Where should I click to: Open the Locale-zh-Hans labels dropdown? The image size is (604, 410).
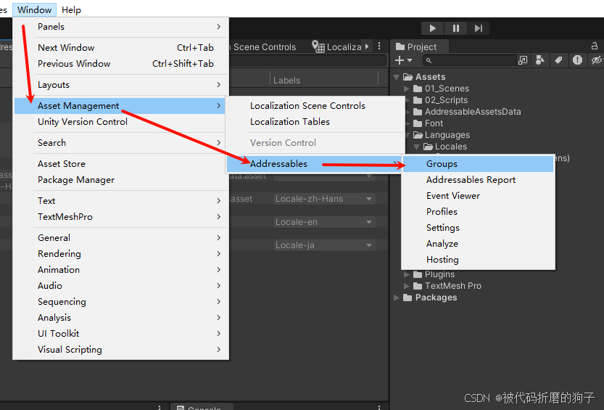[324, 199]
